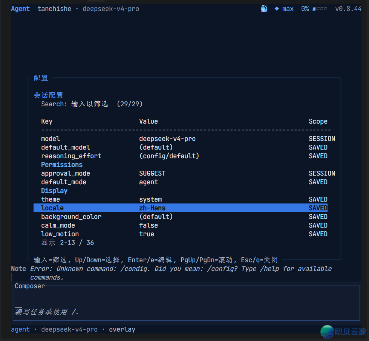
Task: Click the 会话配置 heading
Action: (49, 95)
